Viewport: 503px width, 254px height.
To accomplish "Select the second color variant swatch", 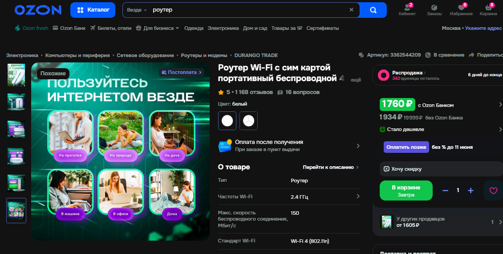I will pyautogui.click(x=248, y=121).
